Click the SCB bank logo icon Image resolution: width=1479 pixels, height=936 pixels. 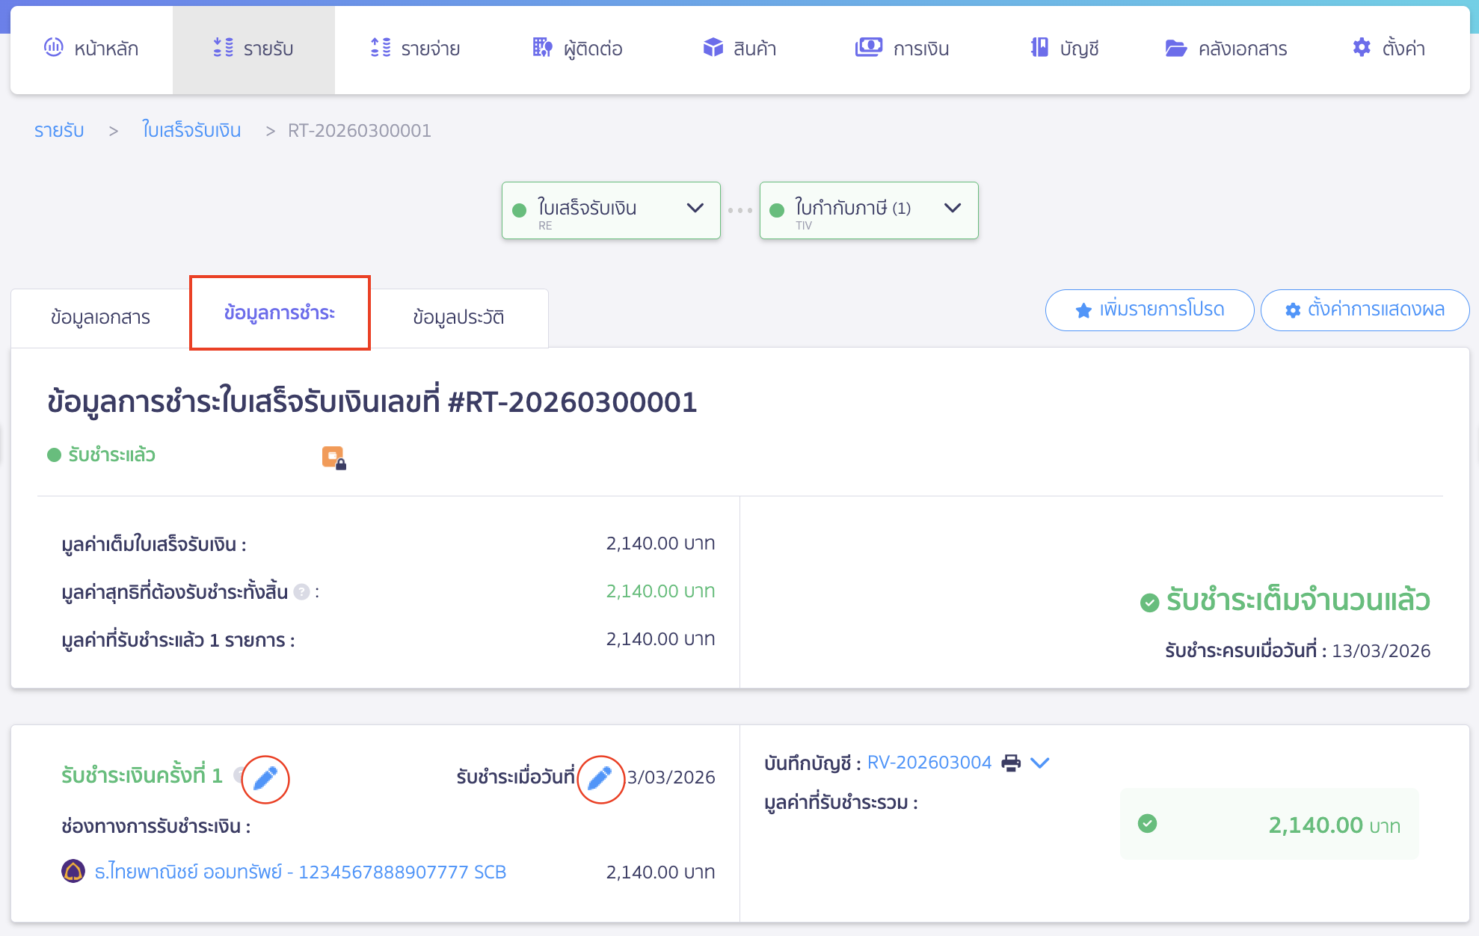tap(73, 871)
